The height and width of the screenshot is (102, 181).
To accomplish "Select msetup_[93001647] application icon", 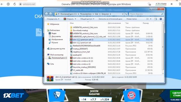I will [71, 49].
